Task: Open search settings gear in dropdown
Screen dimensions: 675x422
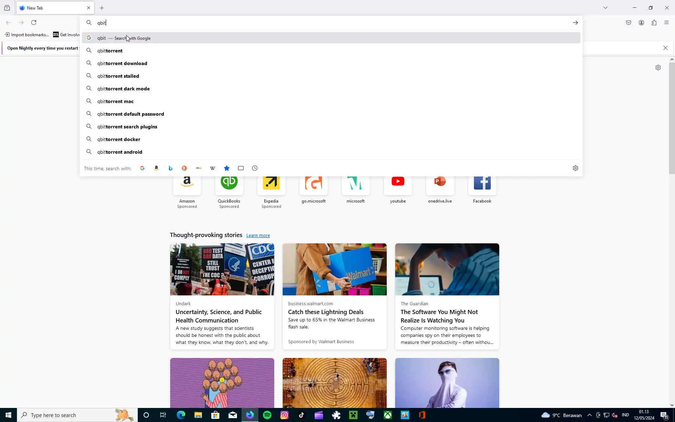Action: pos(575,168)
